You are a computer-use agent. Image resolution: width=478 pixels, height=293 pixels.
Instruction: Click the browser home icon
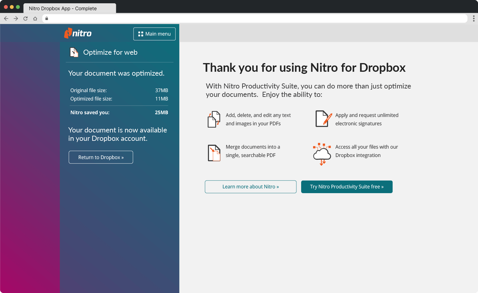pyautogui.click(x=35, y=19)
